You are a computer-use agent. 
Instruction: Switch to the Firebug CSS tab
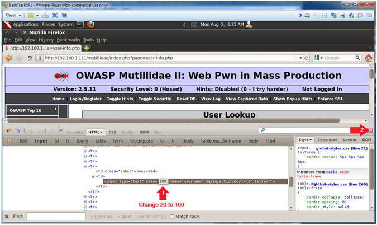pyautogui.click(x=112, y=132)
